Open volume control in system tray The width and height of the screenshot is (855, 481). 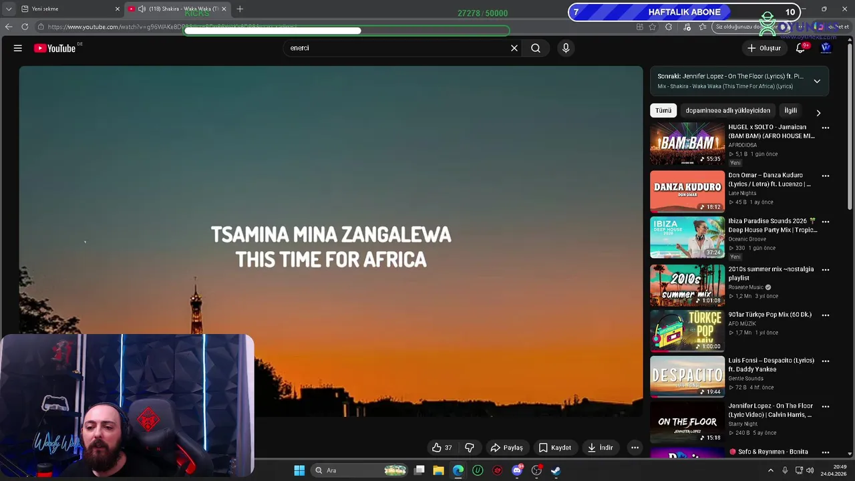click(810, 470)
